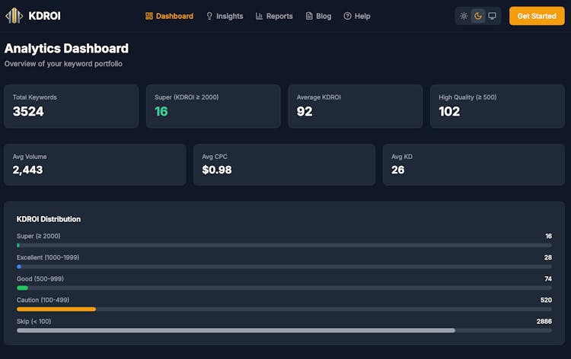571x359 pixels.
Task: Click the KDROI brand name link
Action: 44,16
